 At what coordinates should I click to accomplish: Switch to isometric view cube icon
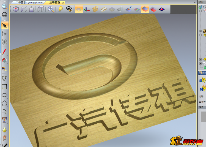click(16, 9)
